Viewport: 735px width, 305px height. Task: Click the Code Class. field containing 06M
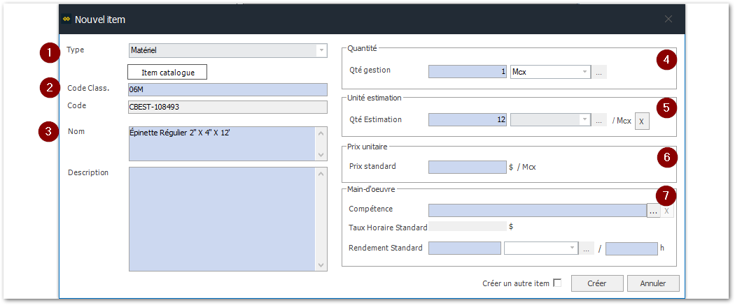tap(227, 89)
